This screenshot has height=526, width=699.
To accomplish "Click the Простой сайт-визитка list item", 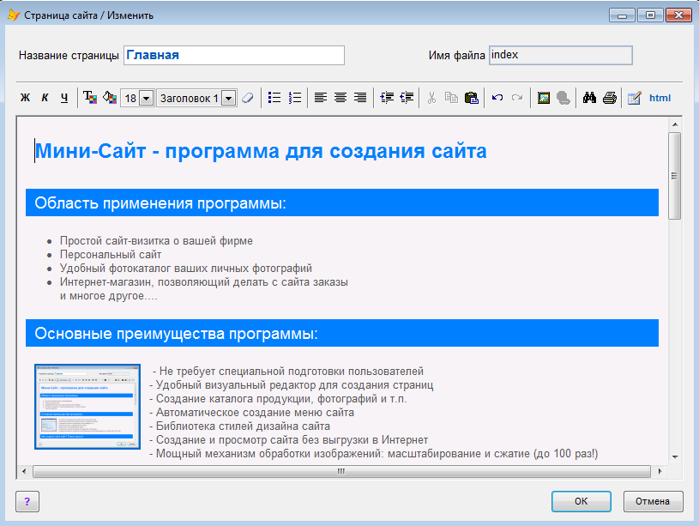I will (156, 241).
